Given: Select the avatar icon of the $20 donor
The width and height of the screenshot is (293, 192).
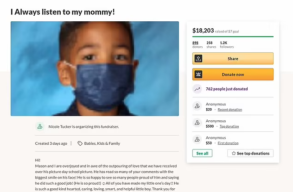Looking at the screenshot, I should [x=198, y=107].
